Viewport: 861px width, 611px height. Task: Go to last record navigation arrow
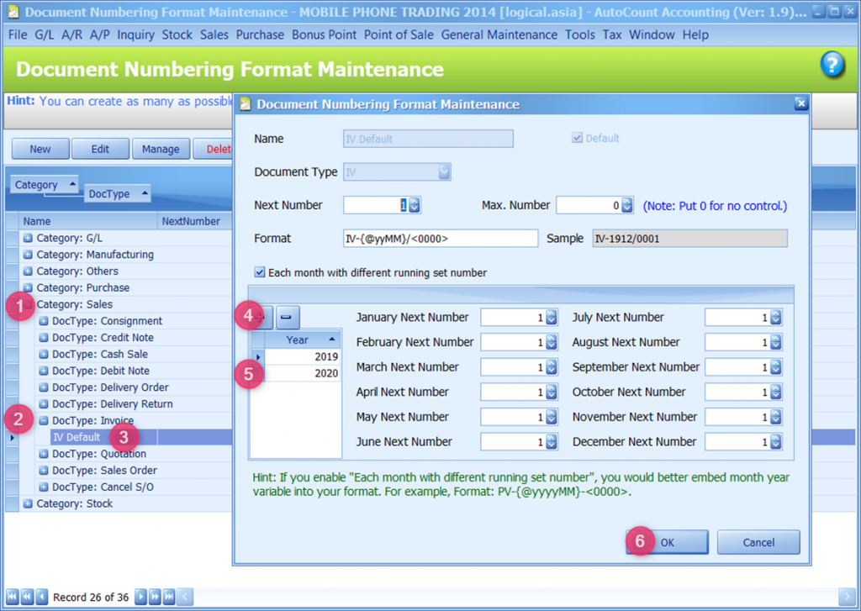coord(168,597)
